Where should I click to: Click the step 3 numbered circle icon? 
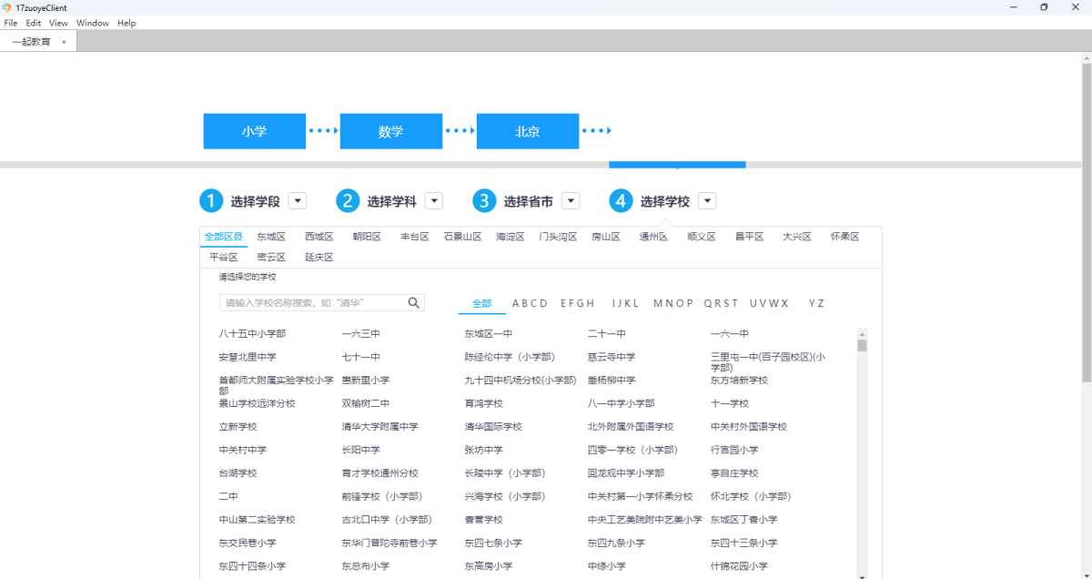(x=484, y=201)
